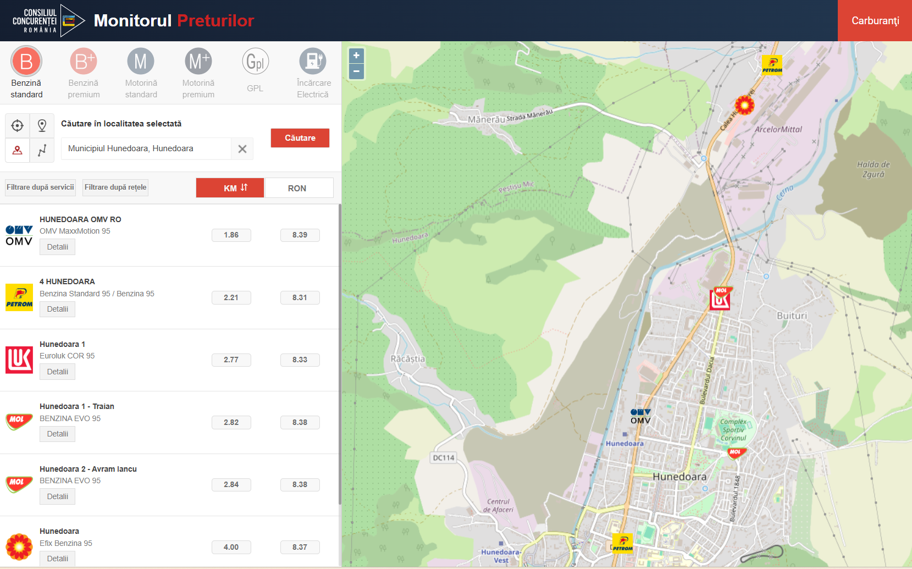This screenshot has width=912, height=569.
Task: Activate the route search mode icon
Action: click(x=42, y=150)
